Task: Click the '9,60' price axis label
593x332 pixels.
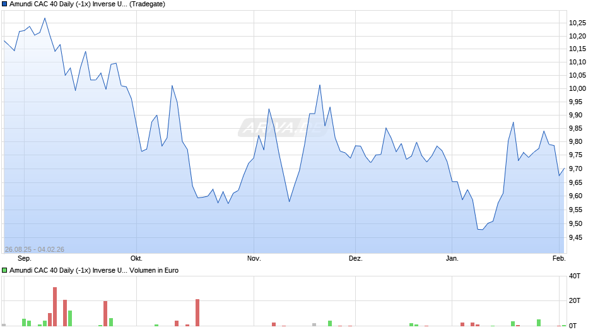Action: pos(575,196)
